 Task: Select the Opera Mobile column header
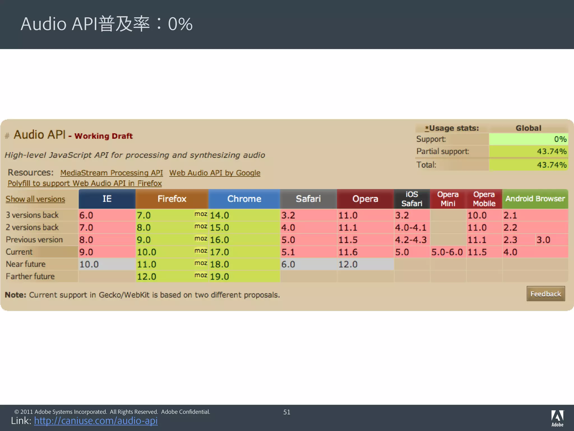click(x=484, y=199)
